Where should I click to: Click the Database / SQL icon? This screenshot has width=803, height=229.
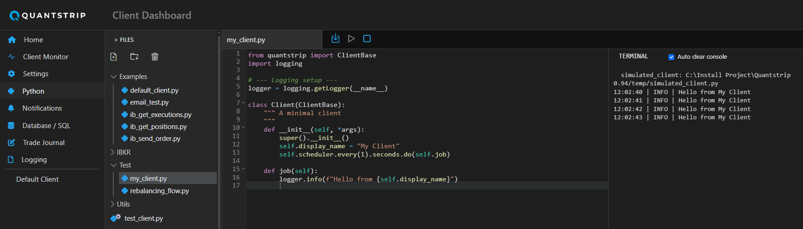(x=11, y=126)
